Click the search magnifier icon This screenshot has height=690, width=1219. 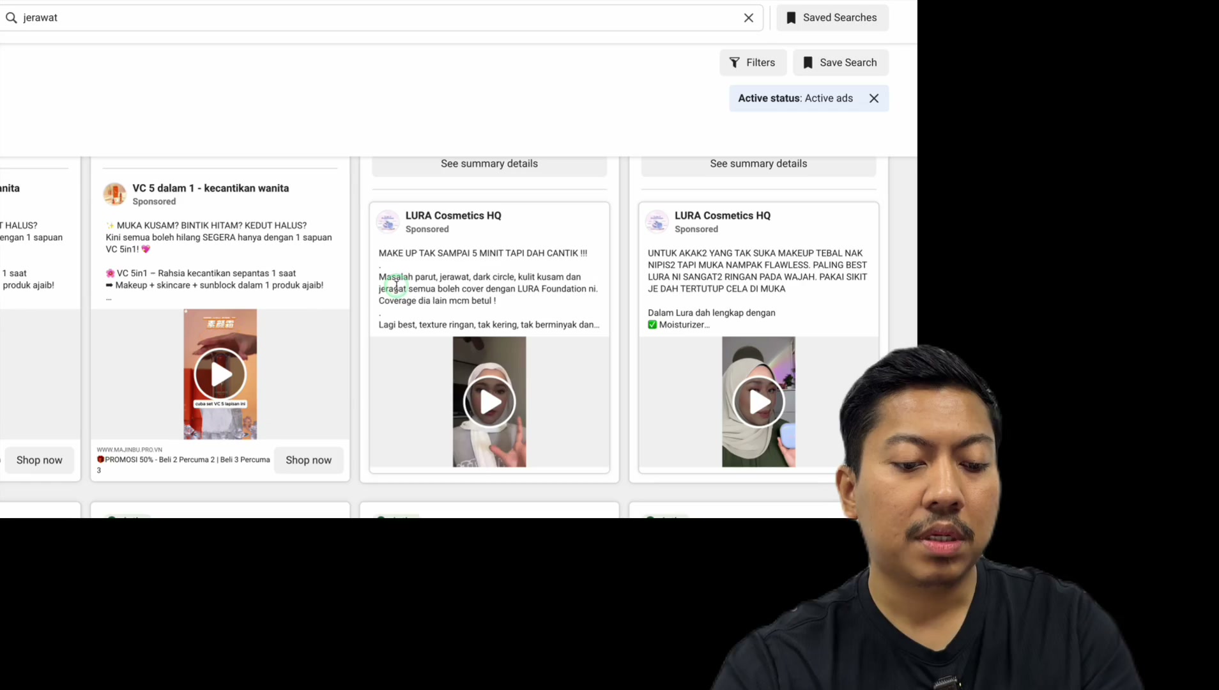pos(11,18)
